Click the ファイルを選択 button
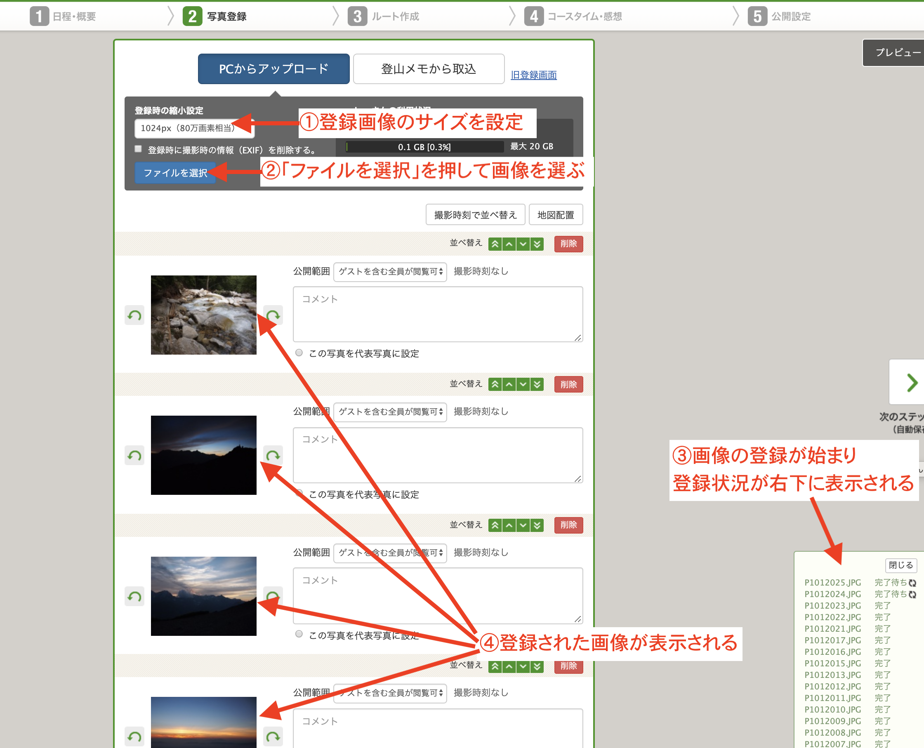The width and height of the screenshot is (924, 748). tap(175, 173)
